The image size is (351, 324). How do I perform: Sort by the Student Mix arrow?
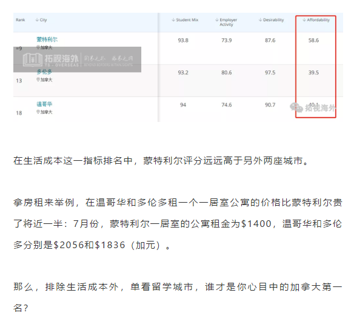click(173, 20)
